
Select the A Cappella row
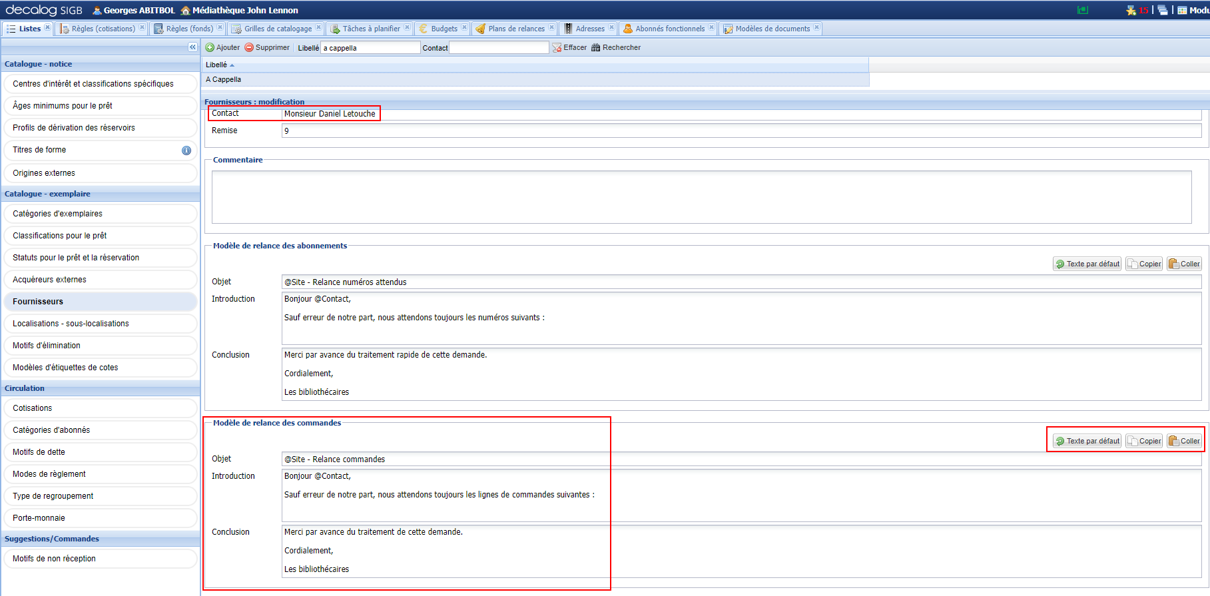[x=535, y=79]
